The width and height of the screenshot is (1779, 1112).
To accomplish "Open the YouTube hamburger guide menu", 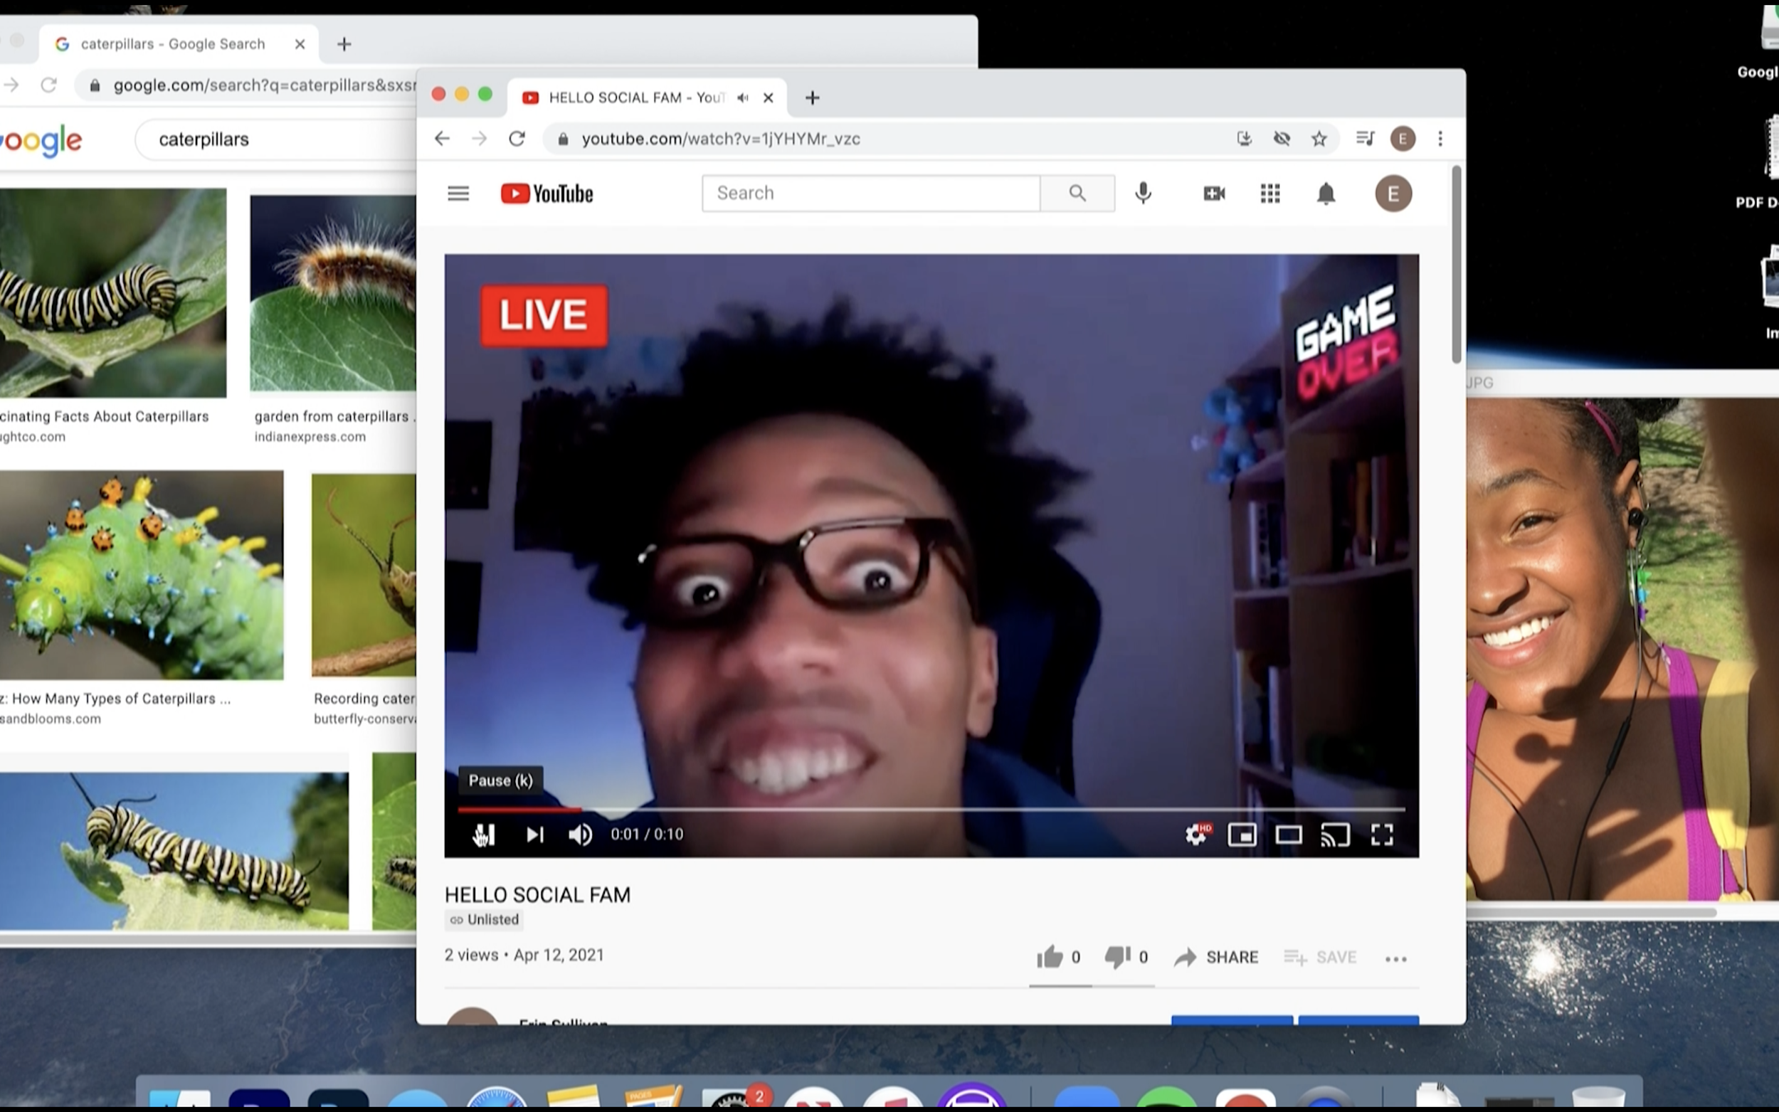I will tap(458, 194).
